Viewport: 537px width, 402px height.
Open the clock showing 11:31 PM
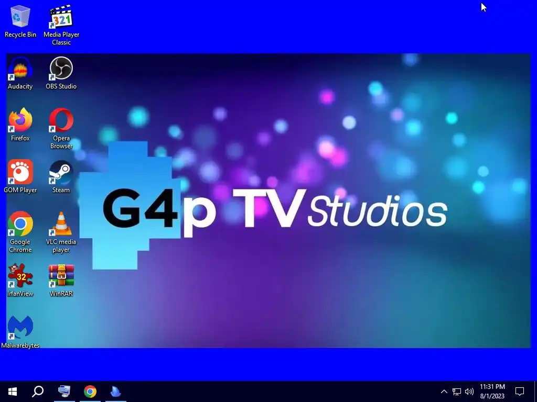pyautogui.click(x=492, y=392)
